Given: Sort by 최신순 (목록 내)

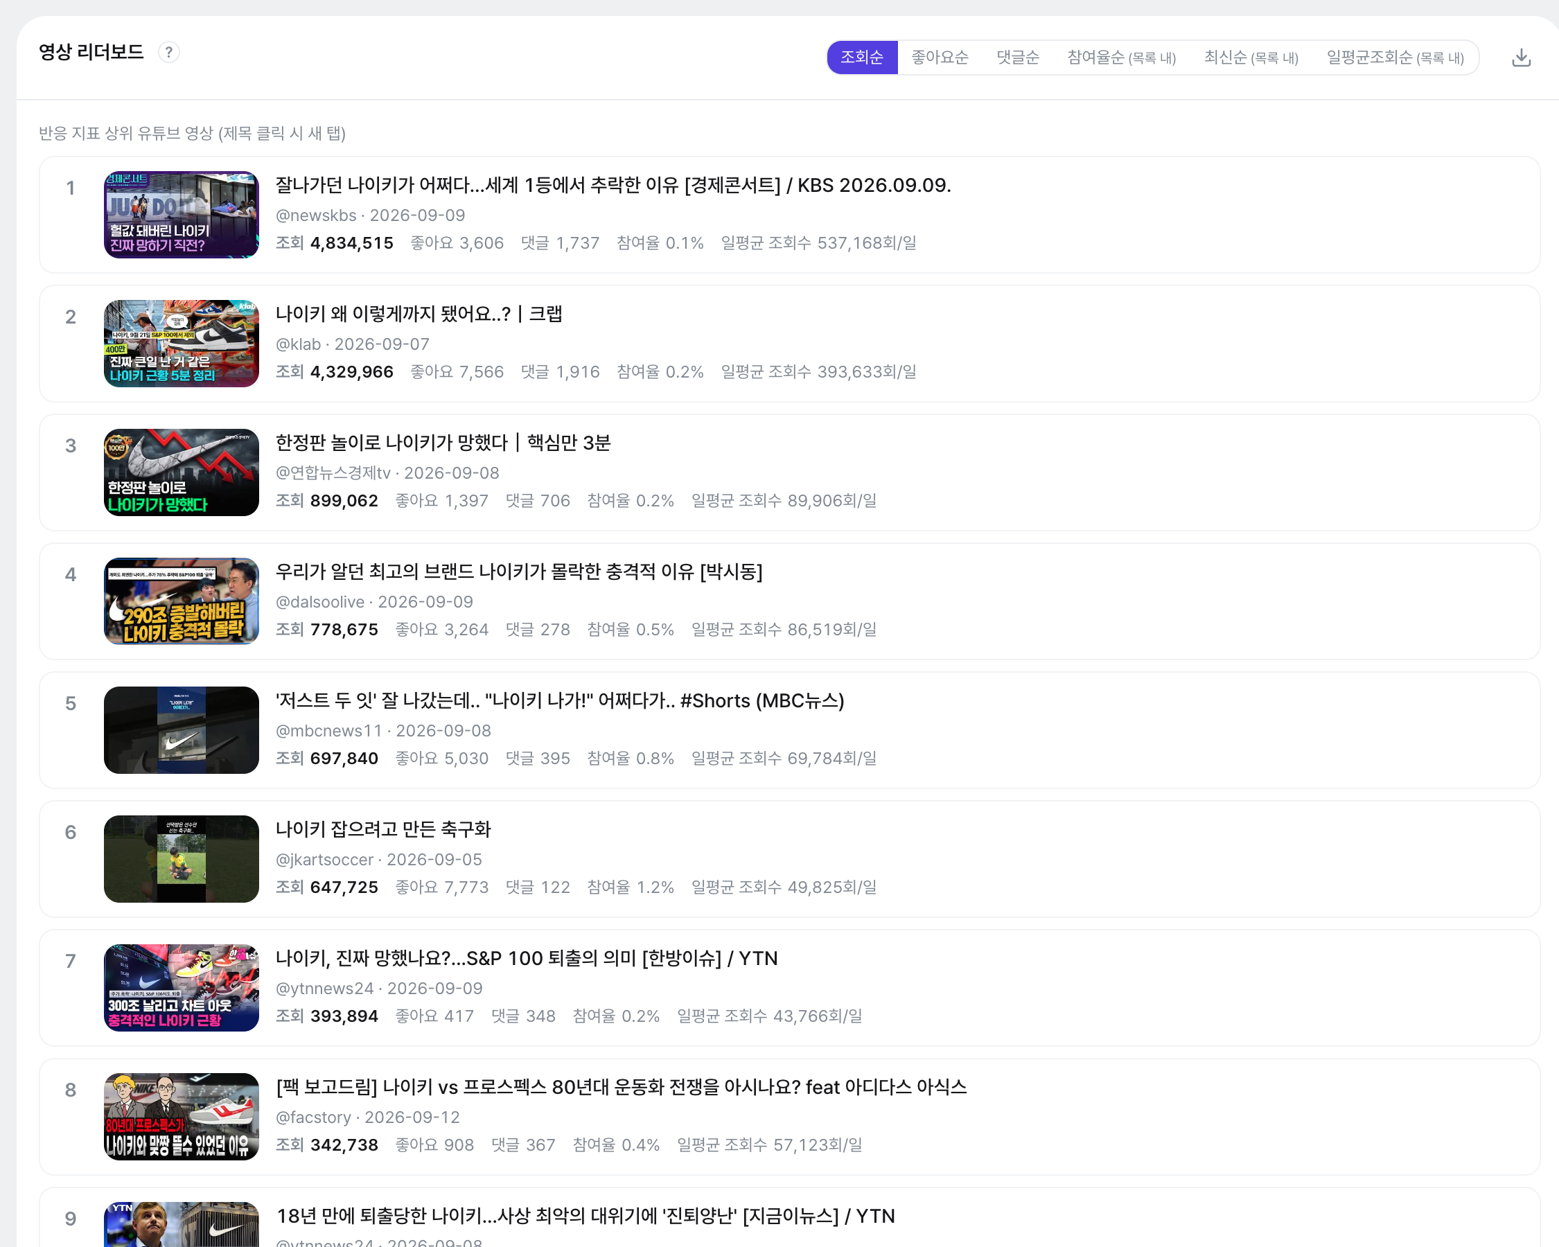Looking at the screenshot, I should (1251, 57).
